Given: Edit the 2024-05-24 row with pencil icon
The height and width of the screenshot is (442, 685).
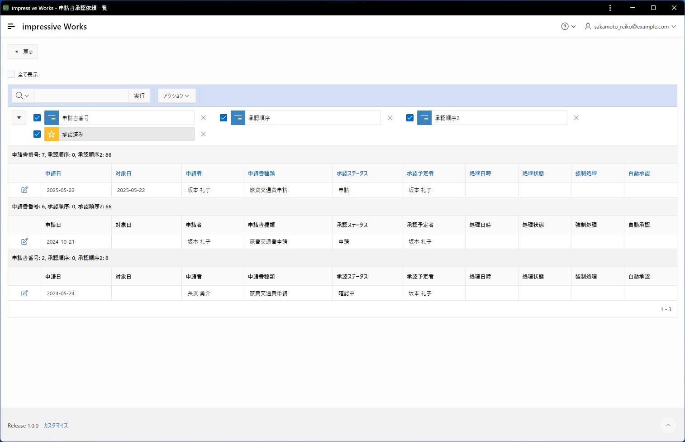Looking at the screenshot, I should [x=24, y=293].
